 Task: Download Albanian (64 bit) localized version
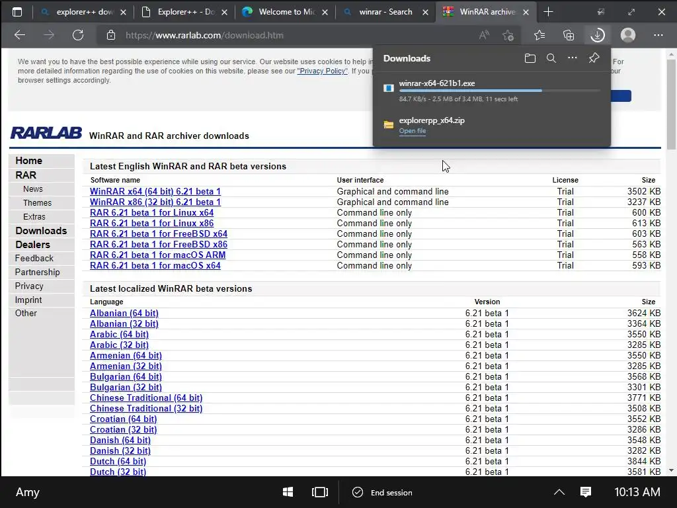tap(124, 313)
